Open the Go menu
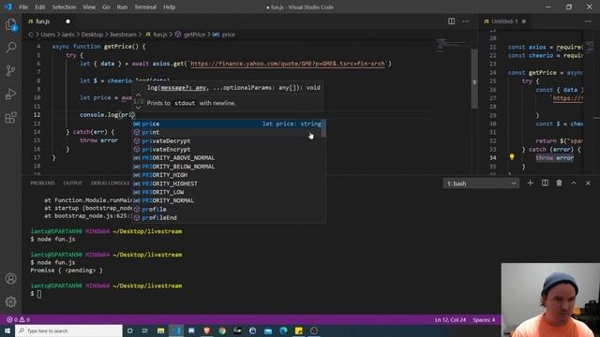The image size is (600, 337). (x=106, y=7)
